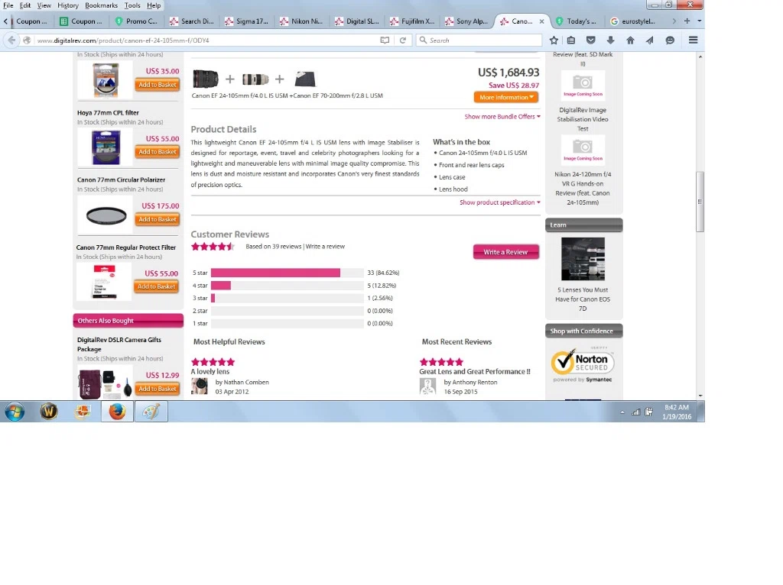The width and height of the screenshot is (783, 585).
Task: Go to the Firefox home page icon
Action: click(x=630, y=40)
